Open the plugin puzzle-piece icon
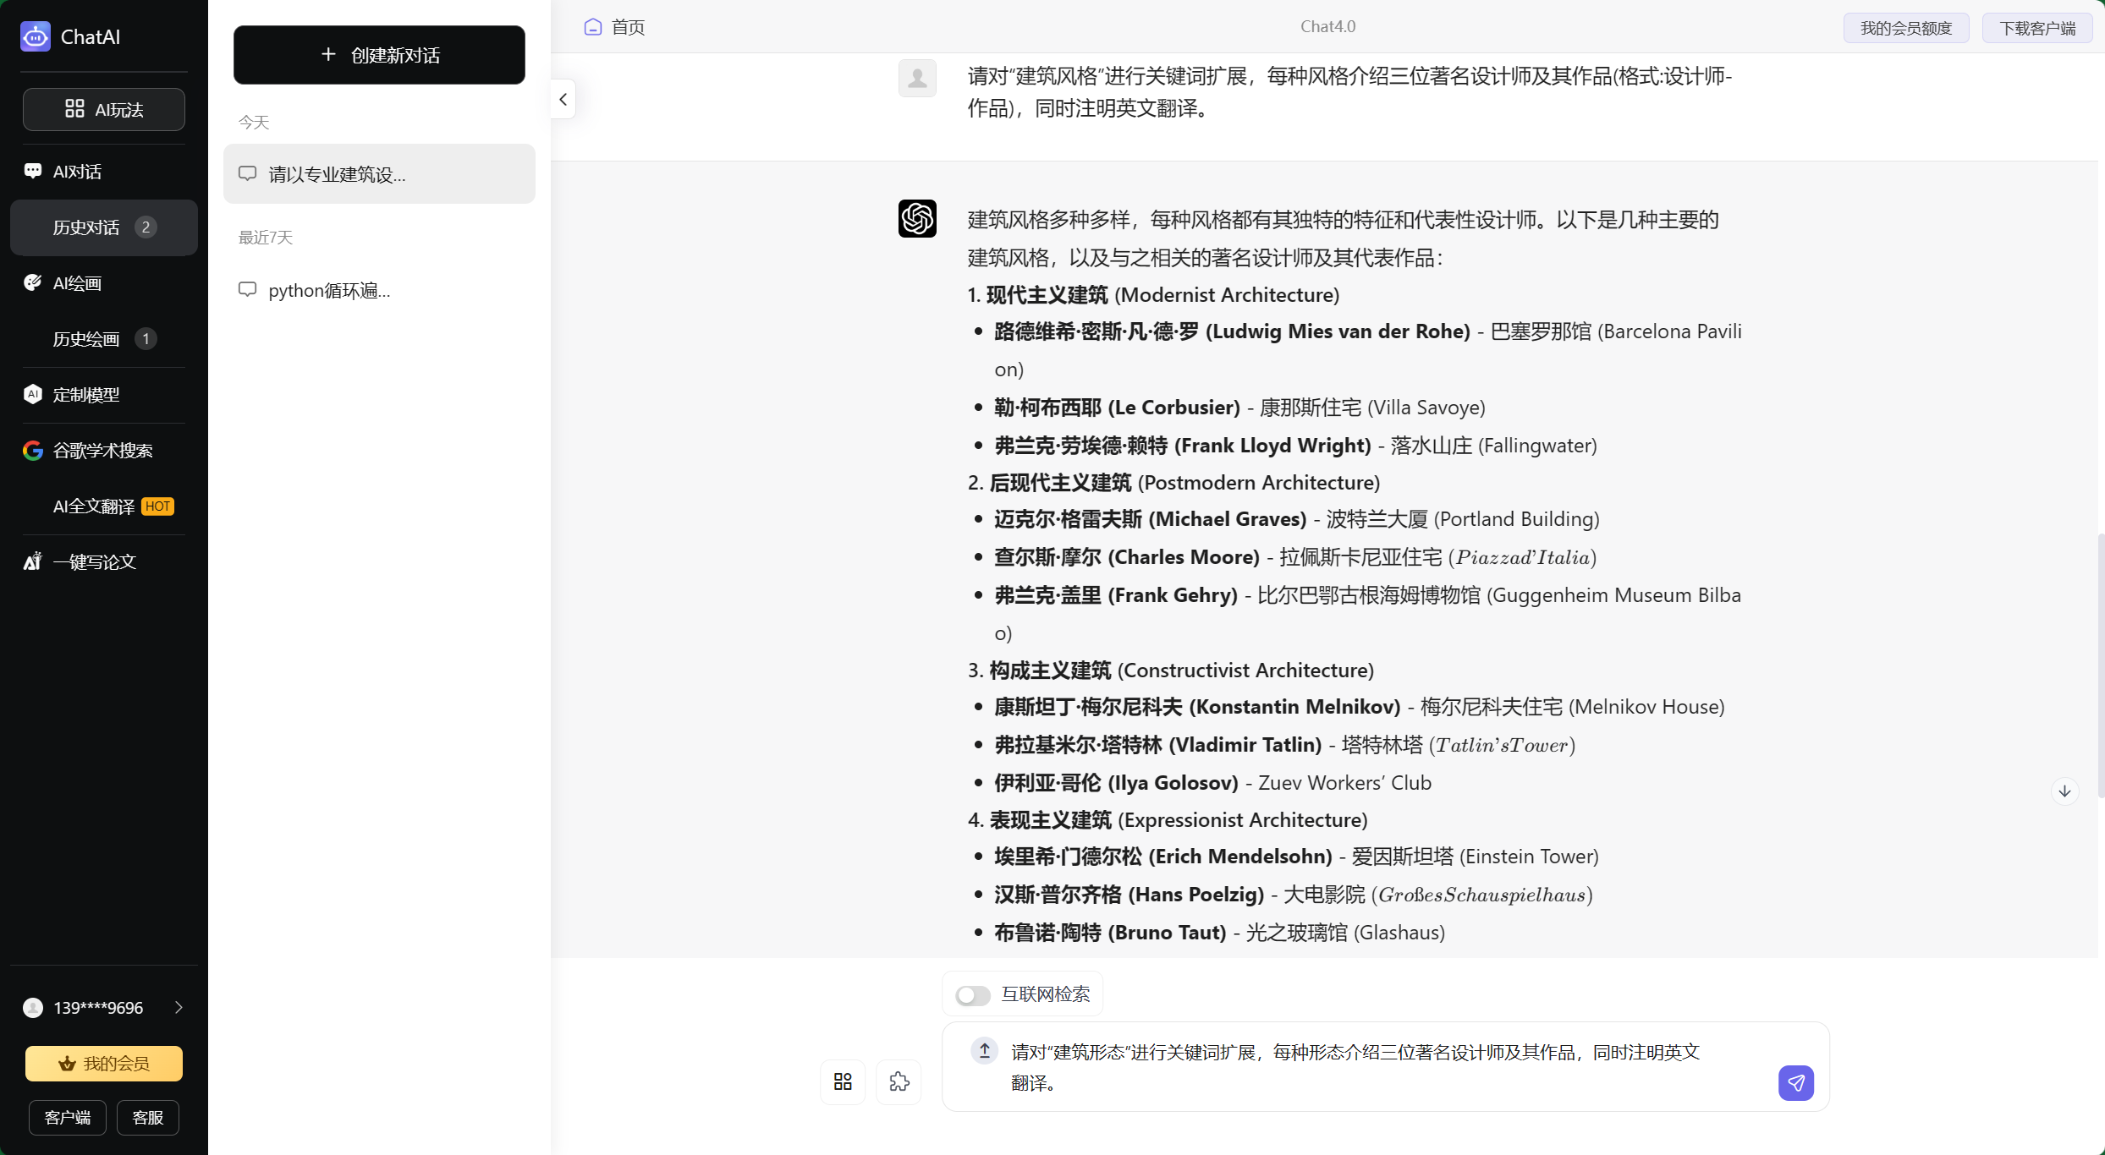 coord(899,1081)
